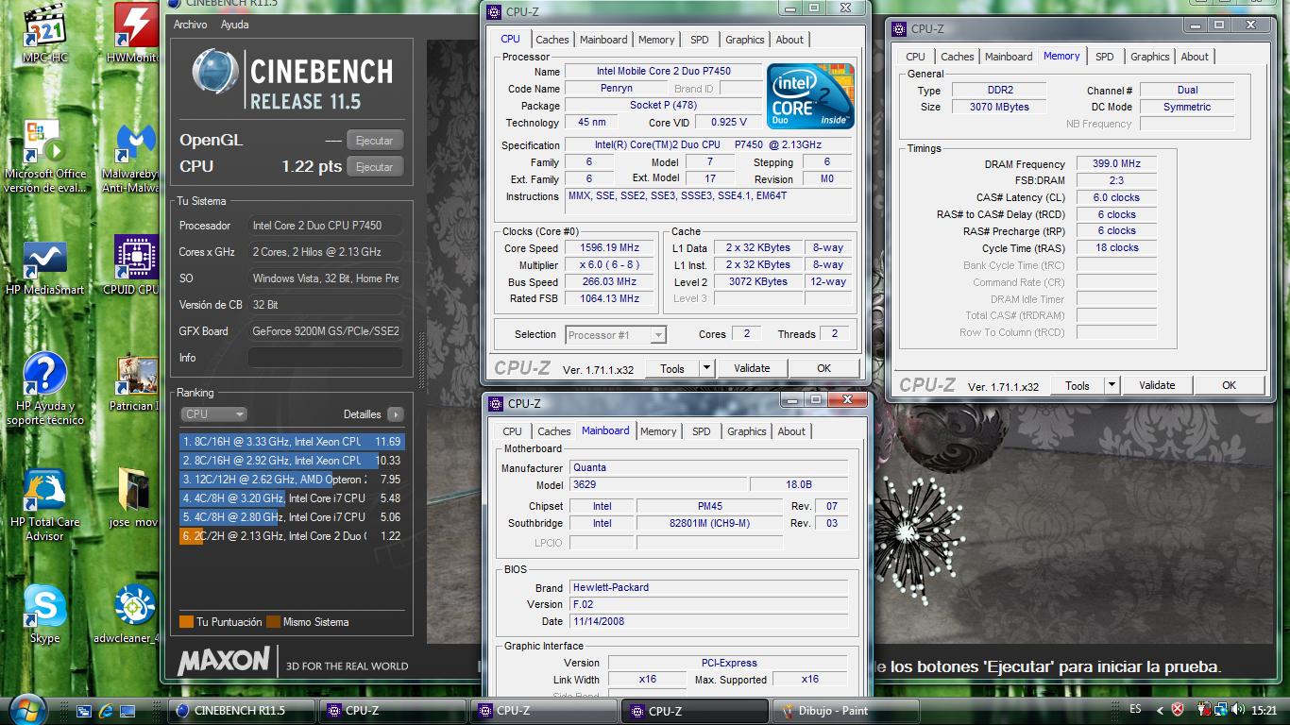The height and width of the screenshot is (725, 1290).
Task: Select ranking row 8C/16H @ 2.92 GHz Xeon
Action: tap(292, 461)
